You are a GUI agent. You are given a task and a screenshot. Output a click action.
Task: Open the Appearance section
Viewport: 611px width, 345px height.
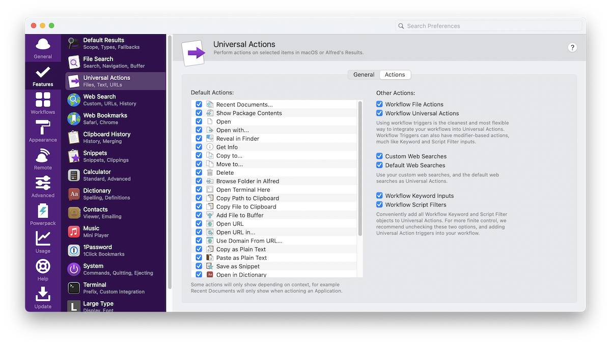pyautogui.click(x=43, y=131)
